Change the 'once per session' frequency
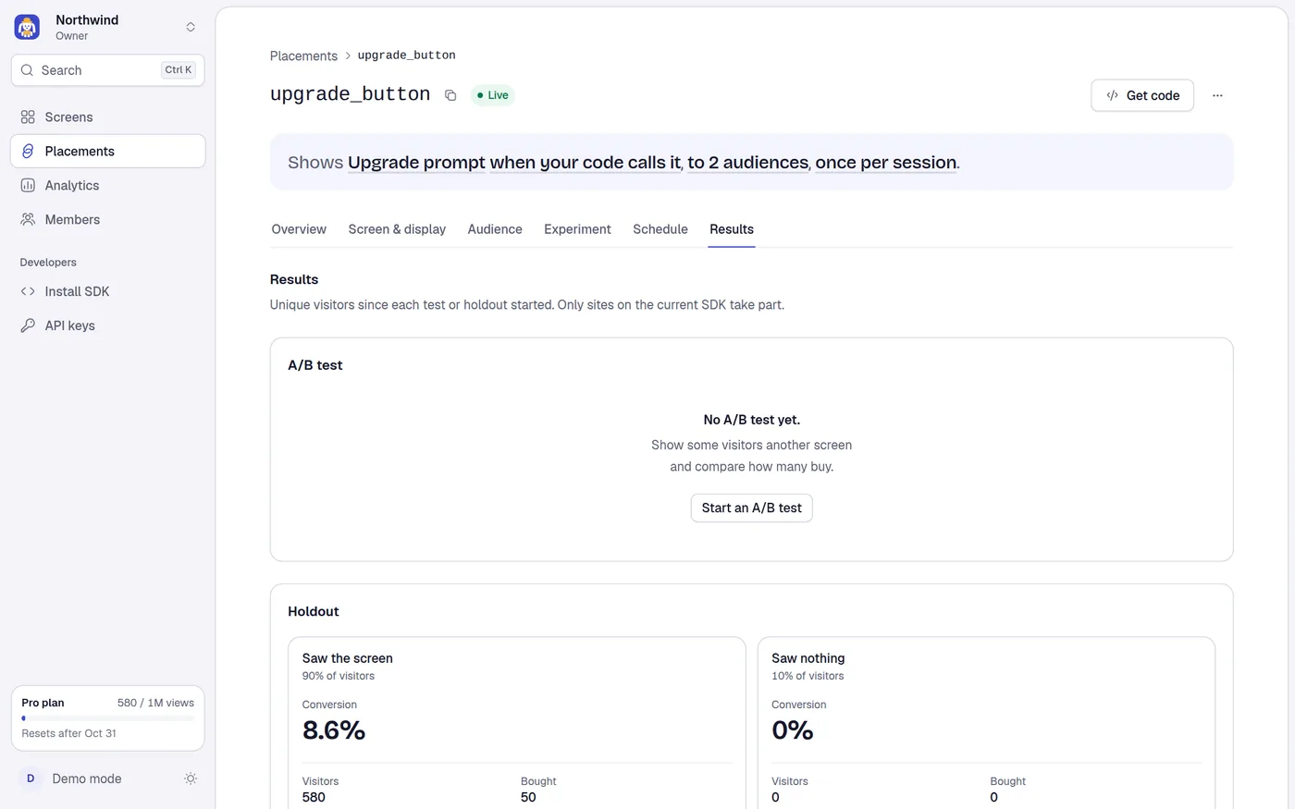Viewport: 1295px width, 809px height. [886, 163]
